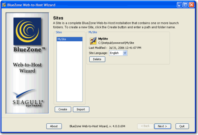Viewport: 198px width, 135px height.
Task: Quit the wizard
Action: point(182,126)
